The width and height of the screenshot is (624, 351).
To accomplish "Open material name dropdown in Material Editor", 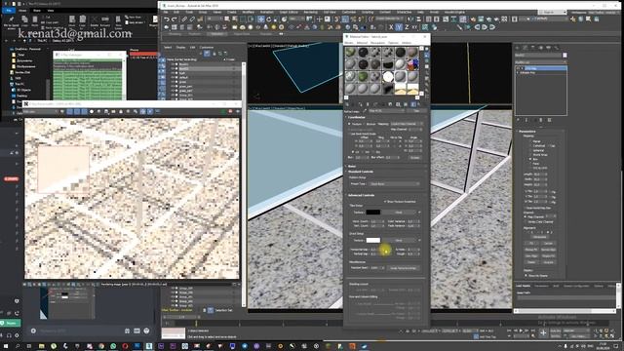I will [387, 111].
